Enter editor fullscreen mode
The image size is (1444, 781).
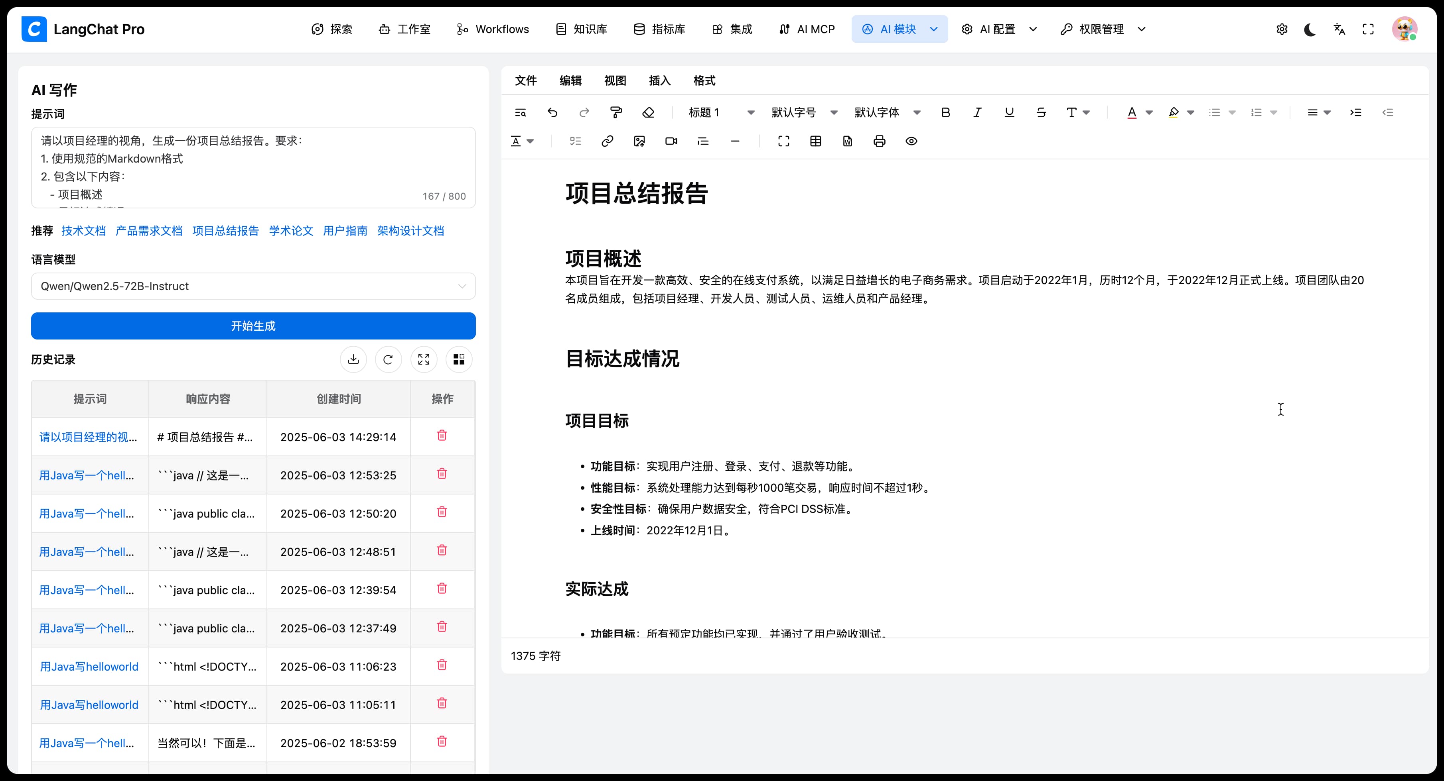point(784,141)
